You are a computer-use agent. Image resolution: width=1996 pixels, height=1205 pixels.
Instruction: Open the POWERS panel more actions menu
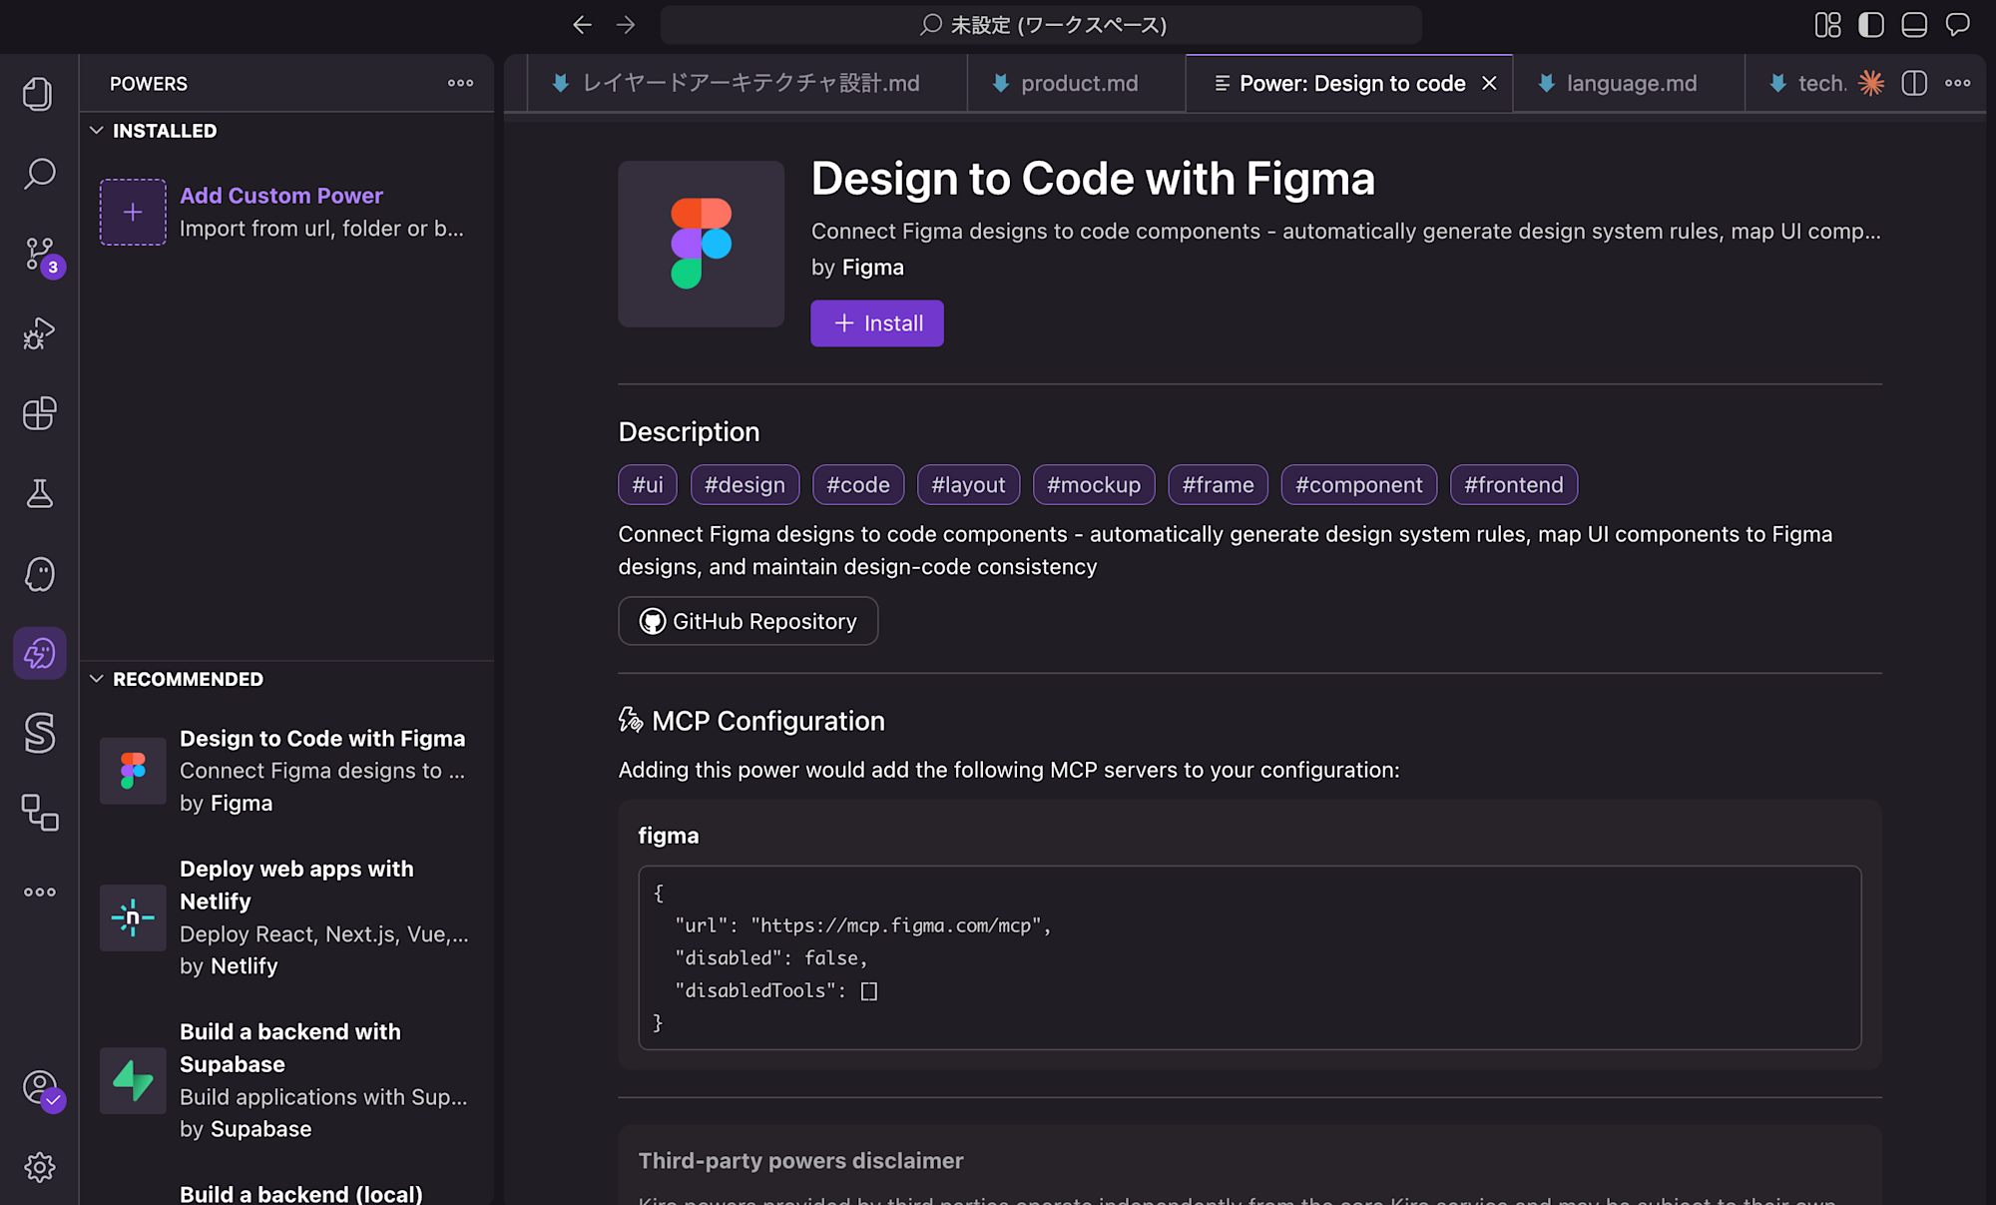pyautogui.click(x=460, y=84)
